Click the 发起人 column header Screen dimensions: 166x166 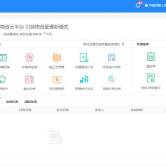coord(100,110)
